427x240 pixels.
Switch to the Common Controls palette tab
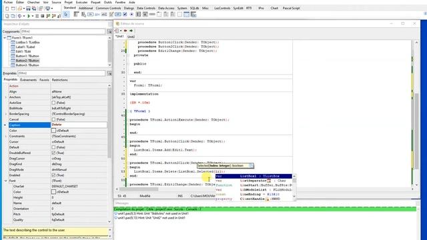pos(108,8)
